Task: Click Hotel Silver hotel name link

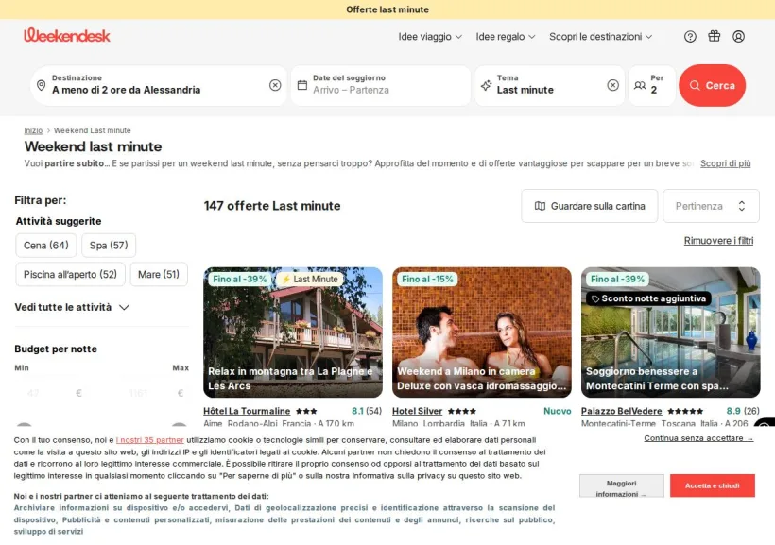Action: coord(417,411)
